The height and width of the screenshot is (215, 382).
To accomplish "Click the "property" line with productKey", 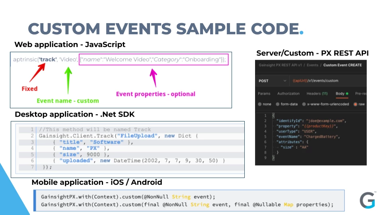I will coord(307,126).
